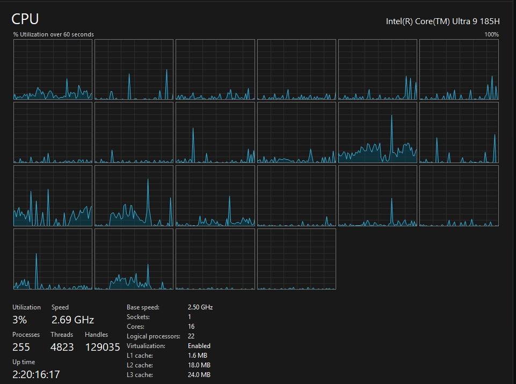
Task: Select the fourth processor graph in third row
Action: pyautogui.click(x=296, y=196)
